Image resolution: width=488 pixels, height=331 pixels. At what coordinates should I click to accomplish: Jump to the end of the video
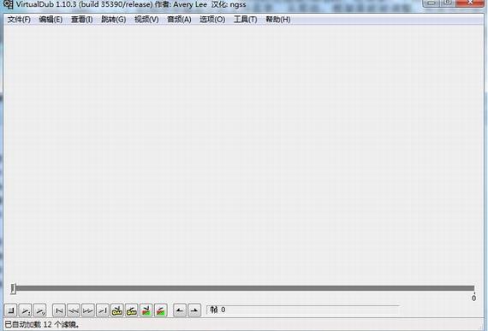point(103,310)
